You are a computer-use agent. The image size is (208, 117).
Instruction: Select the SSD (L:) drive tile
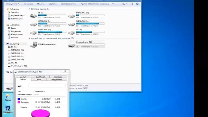[x=86, y=32]
